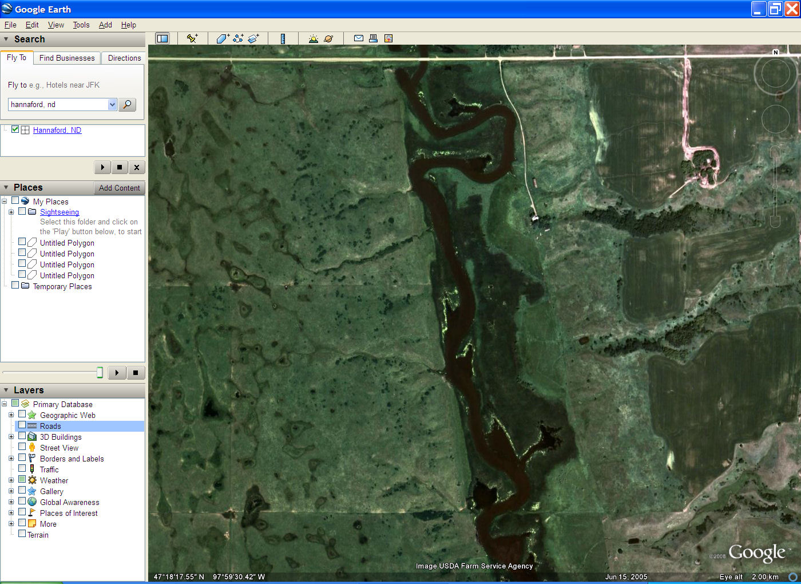Click the Print icon in toolbar
The width and height of the screenshot is (801, 584).
(373, 38)
